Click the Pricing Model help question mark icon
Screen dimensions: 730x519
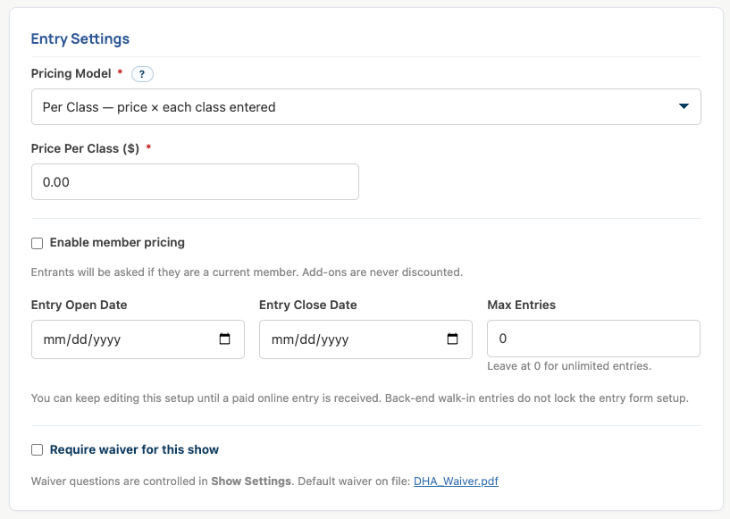[x=142, y=74]
